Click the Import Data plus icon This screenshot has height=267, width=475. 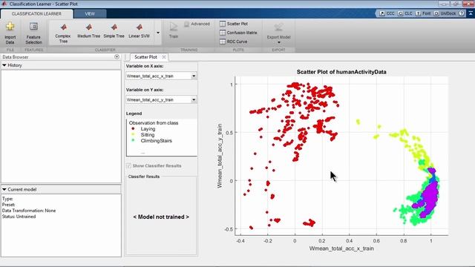click(x=10, y=27)
